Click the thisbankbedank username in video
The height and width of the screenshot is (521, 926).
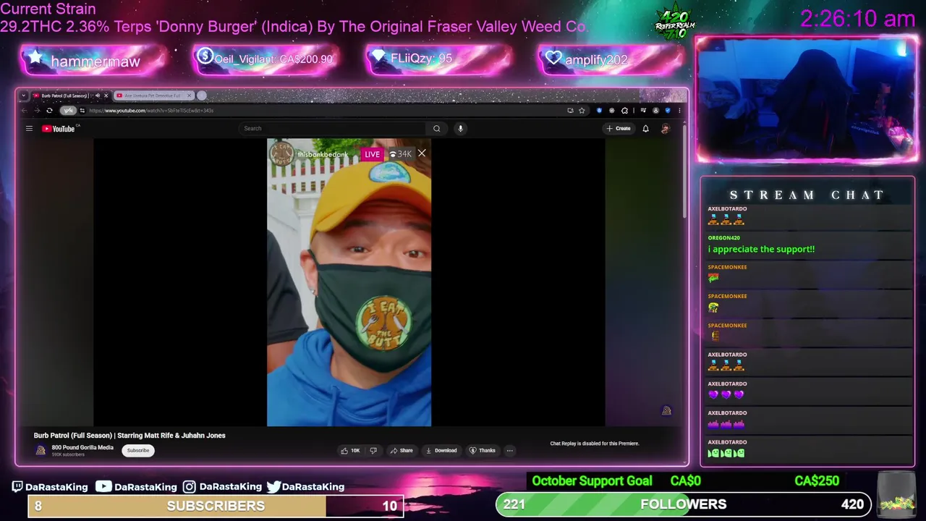(x=323, y=154)
